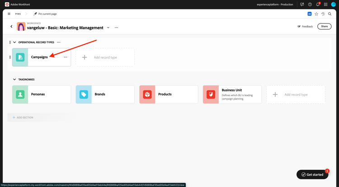The image size is (339, 187).
Task: Click the workspace title vangeluw Basic Marketing Management
Action: click(x=65, y=28)
